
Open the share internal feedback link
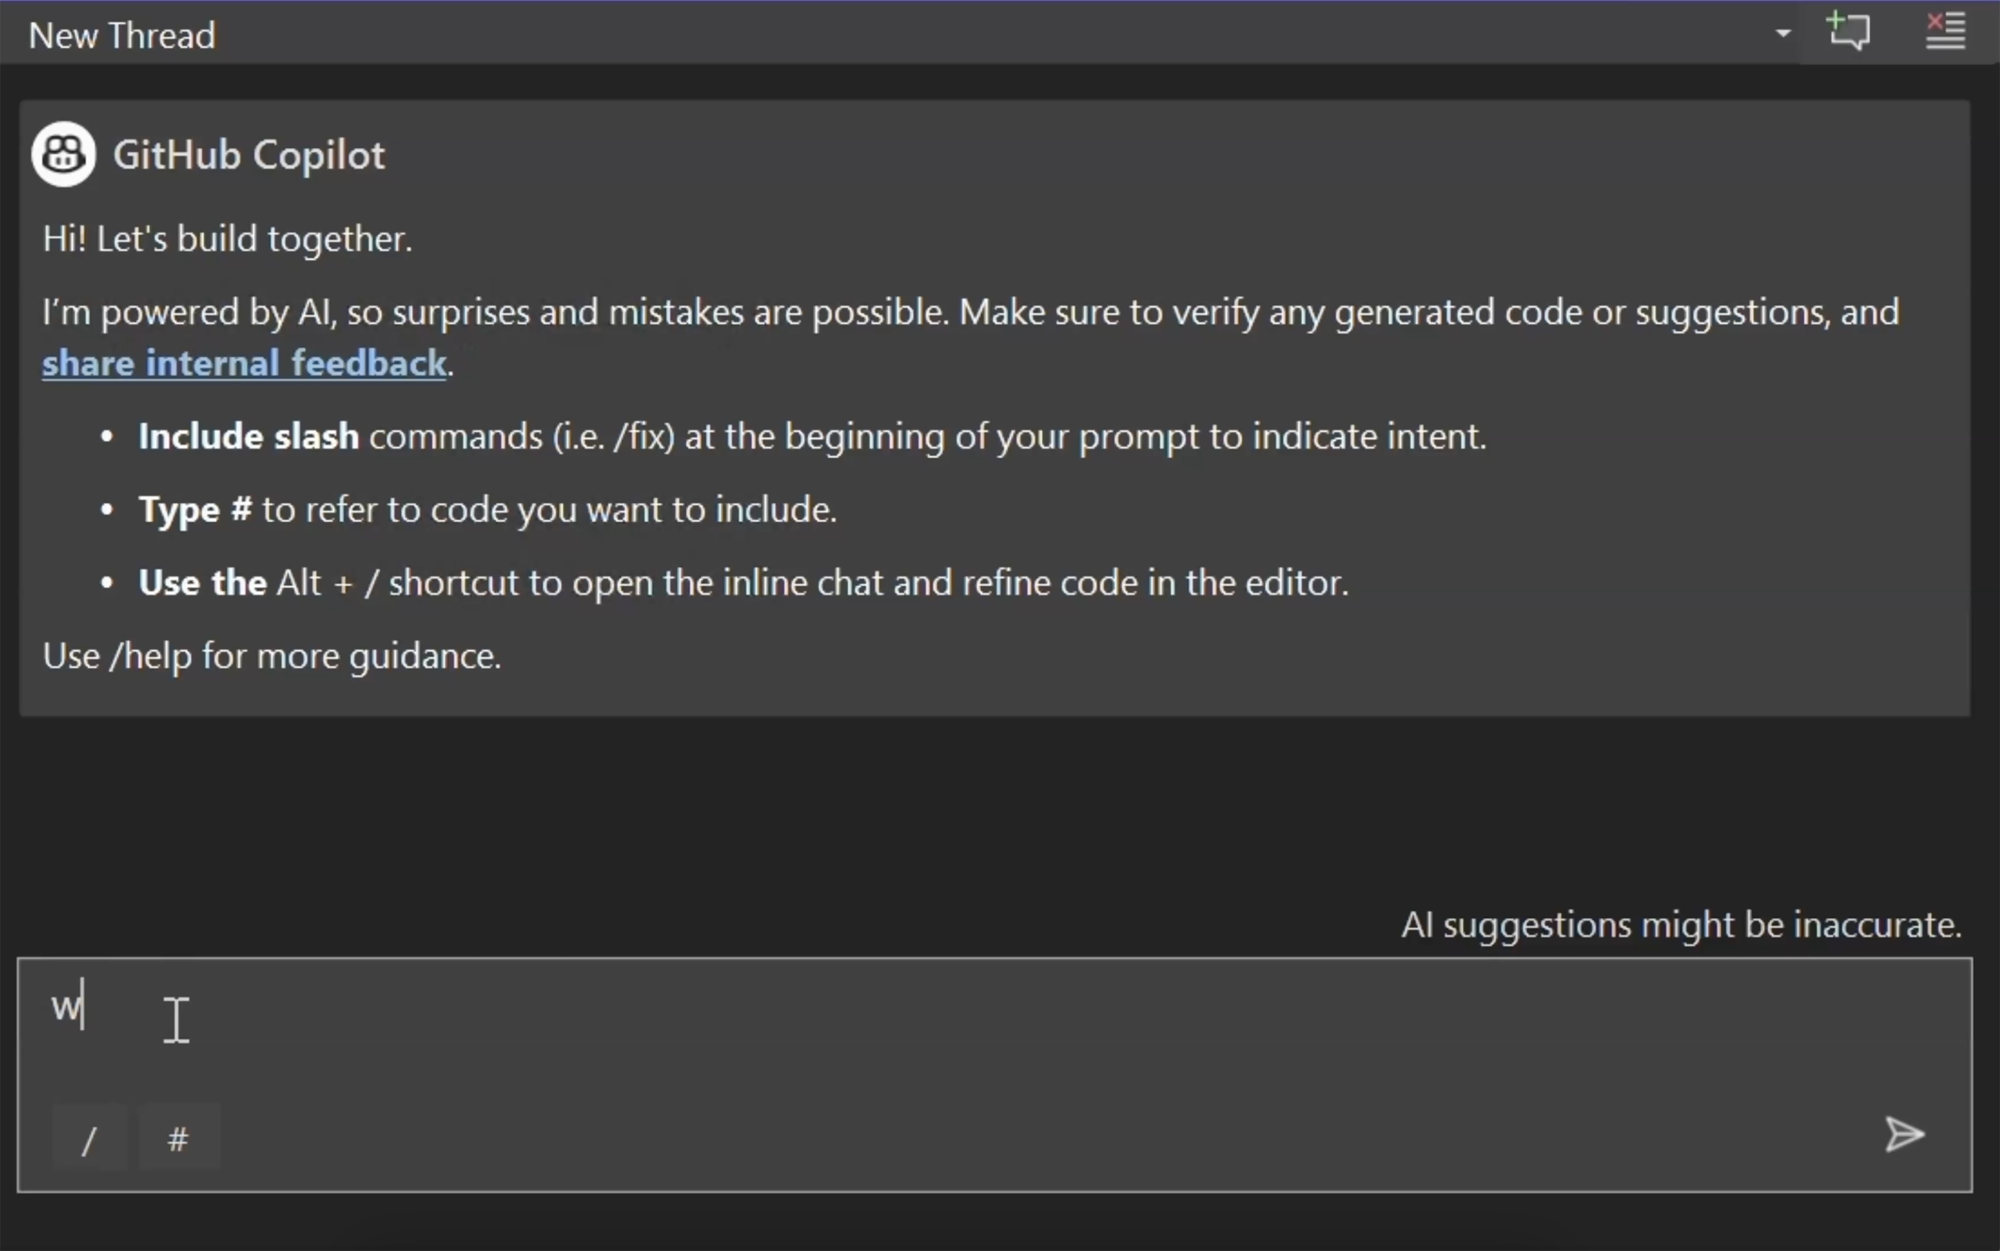[x=244, y=363]
